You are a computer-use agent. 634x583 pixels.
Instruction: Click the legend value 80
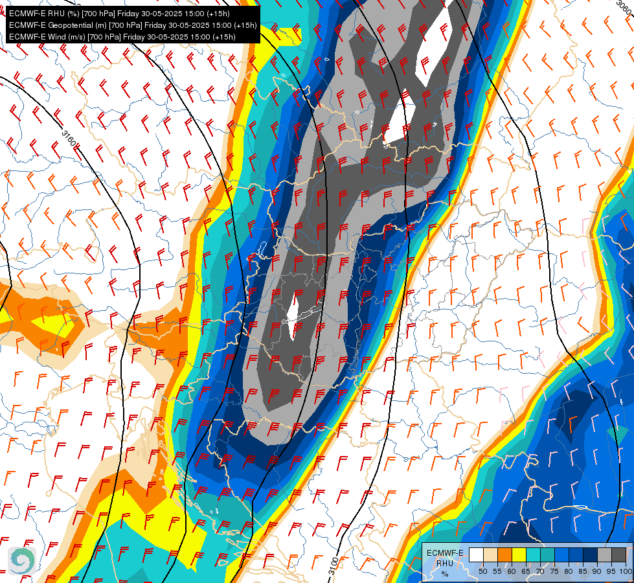click(568, 571)
